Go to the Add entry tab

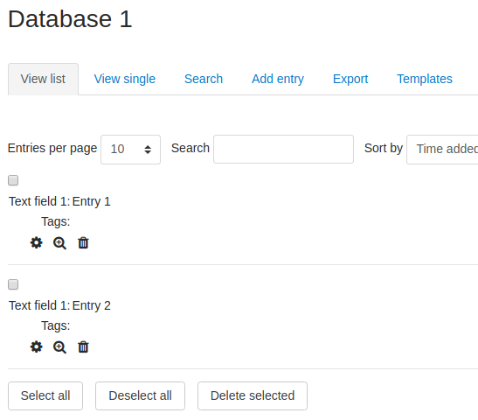(x=278, y=79)
